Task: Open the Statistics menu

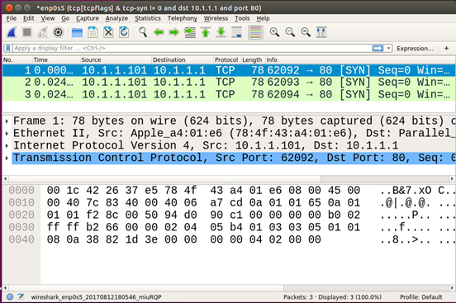Action: 148,18
